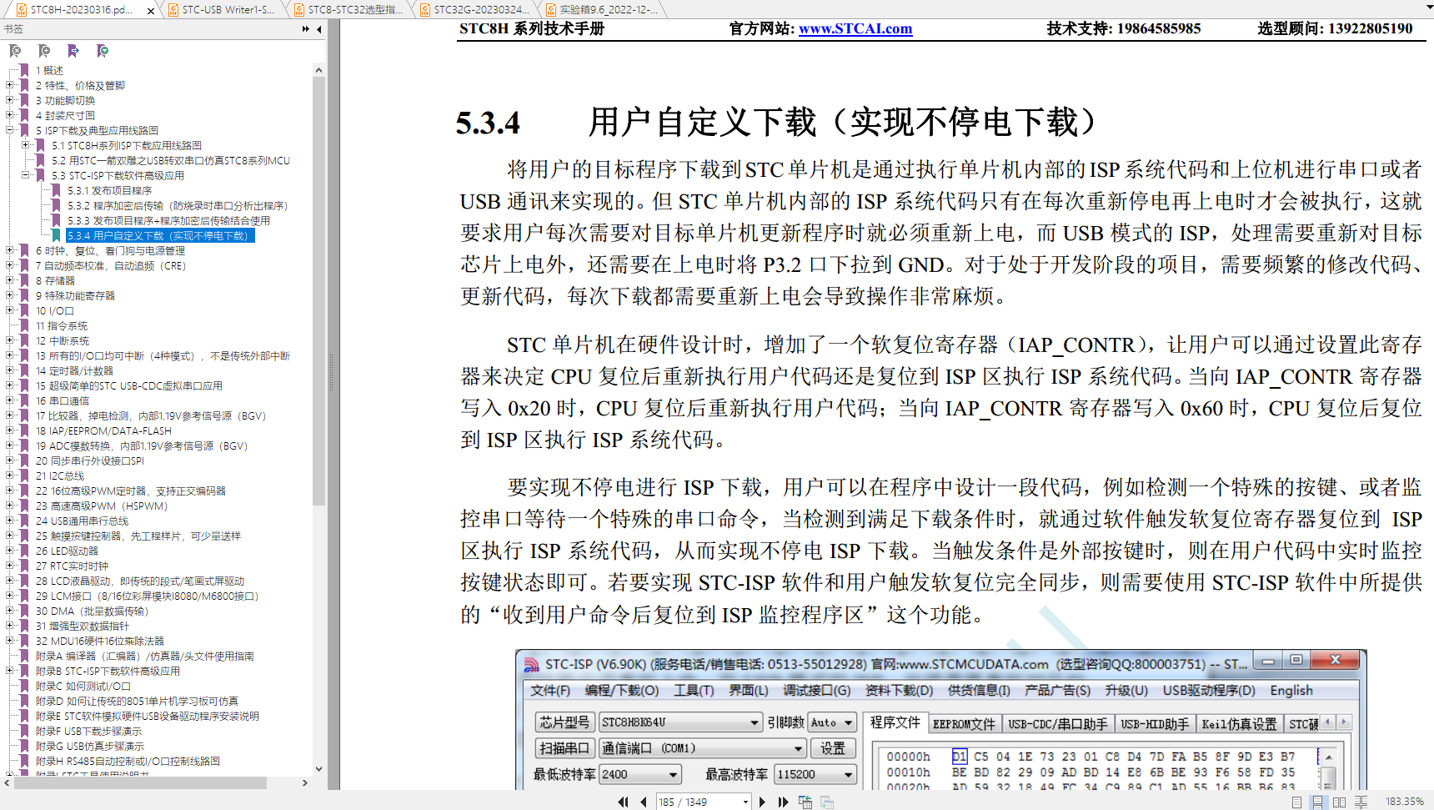Collapse the bookmarks panel with left arrow
Image resolution: width=1434 pixels, height=810 pixels.
coord(319,29)
